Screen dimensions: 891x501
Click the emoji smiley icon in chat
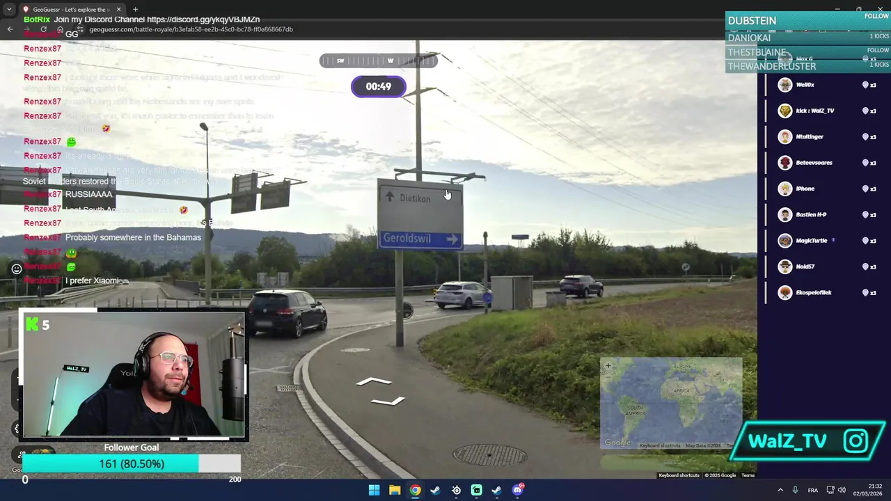(16, 269)
